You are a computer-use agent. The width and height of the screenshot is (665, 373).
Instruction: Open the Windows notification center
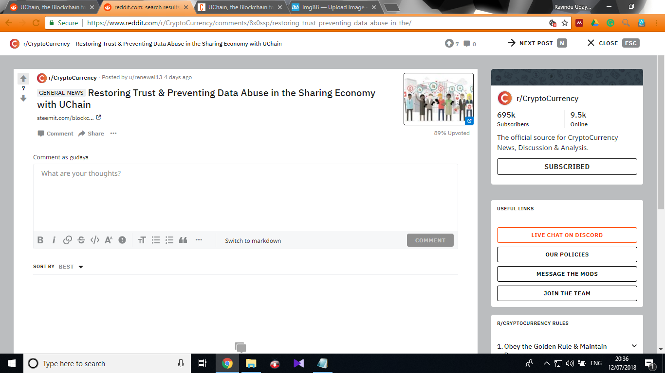(649, 363)
